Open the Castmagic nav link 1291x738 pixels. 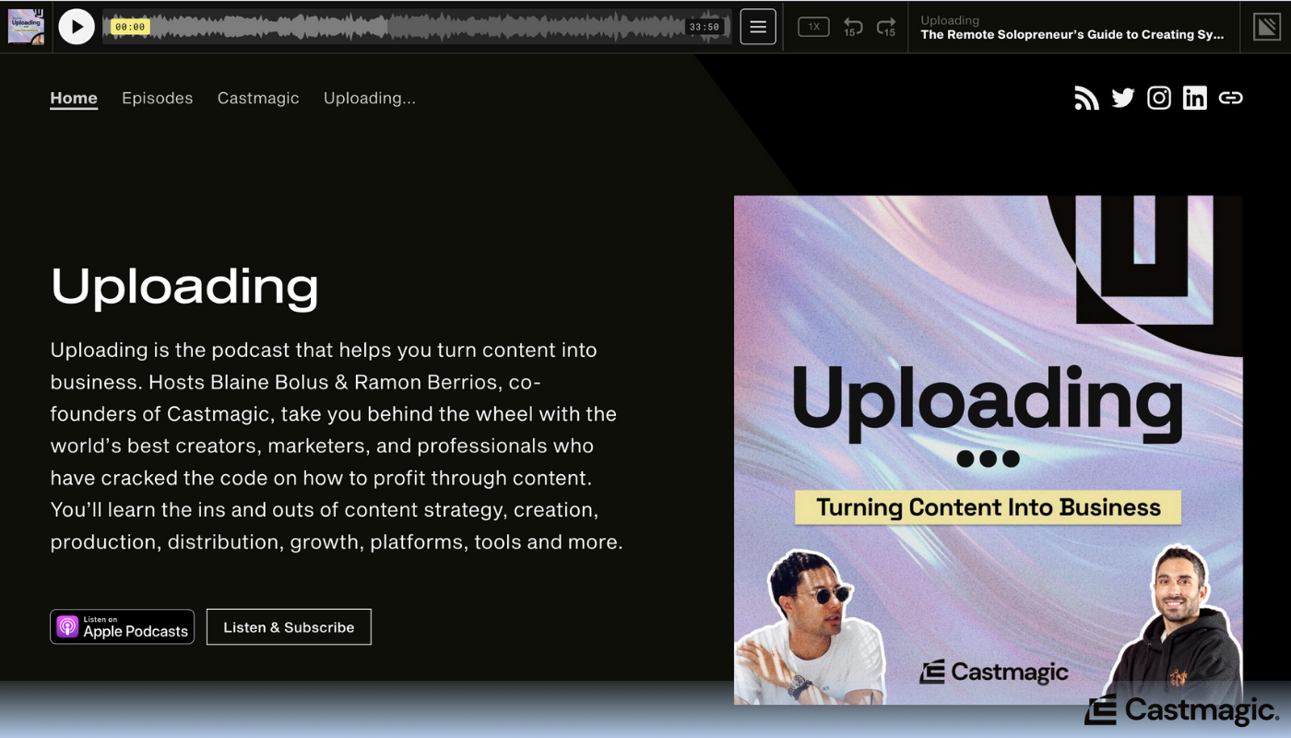(258, 99)
